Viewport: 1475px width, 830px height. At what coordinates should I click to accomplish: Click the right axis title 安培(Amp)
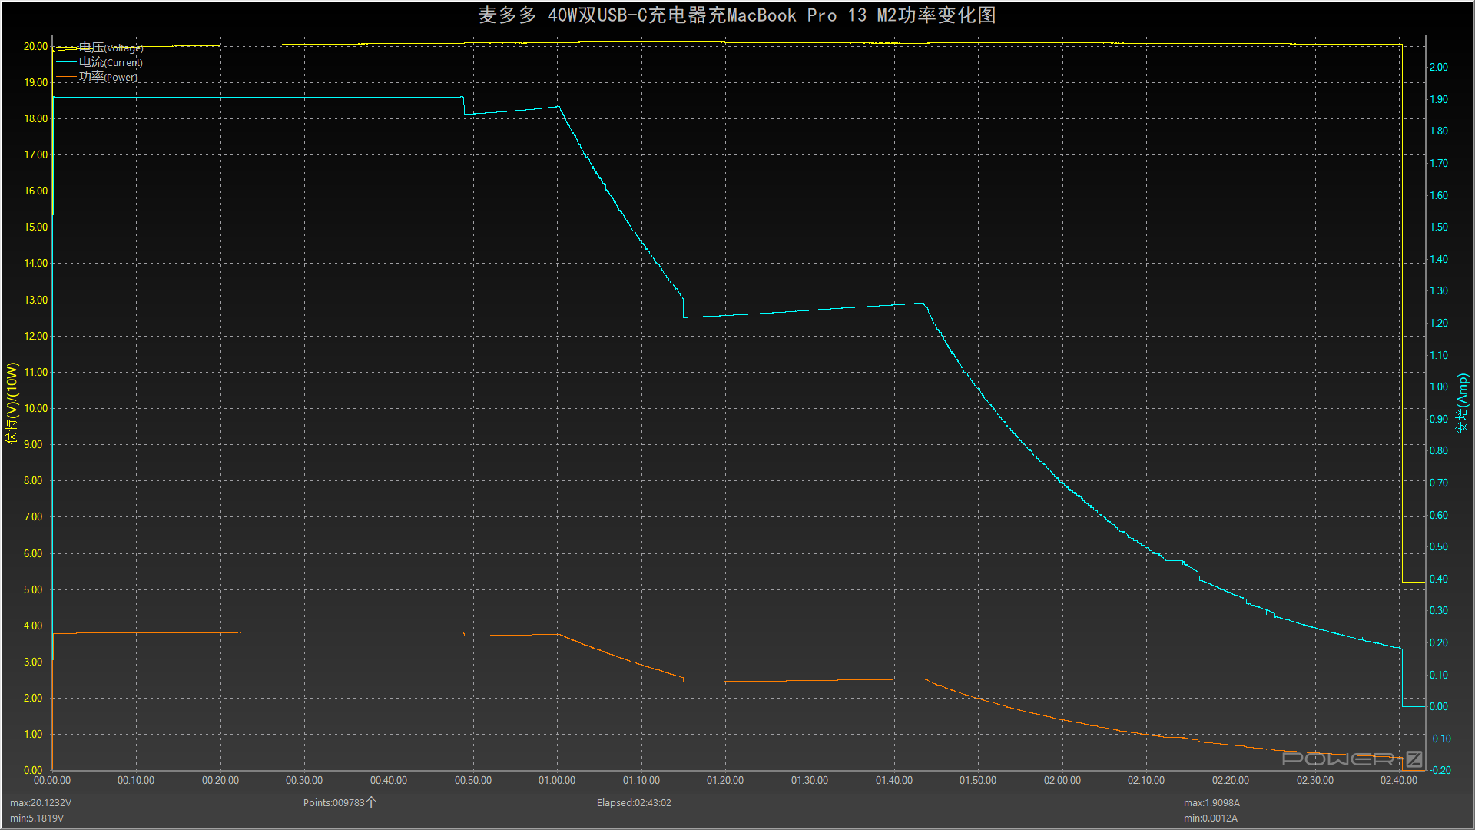point(1462,403)
